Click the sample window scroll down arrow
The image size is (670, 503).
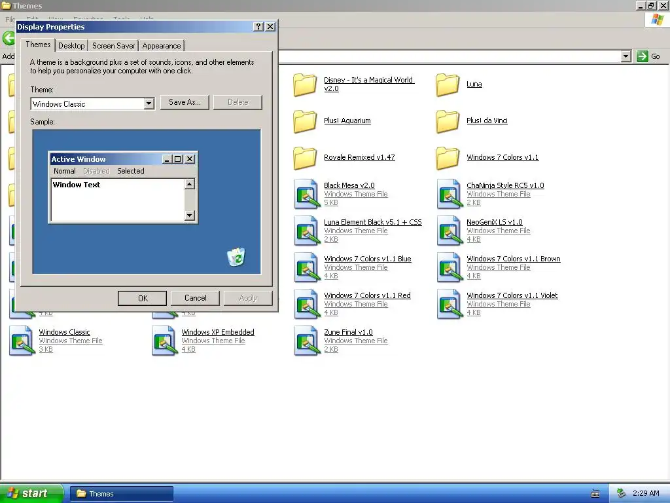190,215
